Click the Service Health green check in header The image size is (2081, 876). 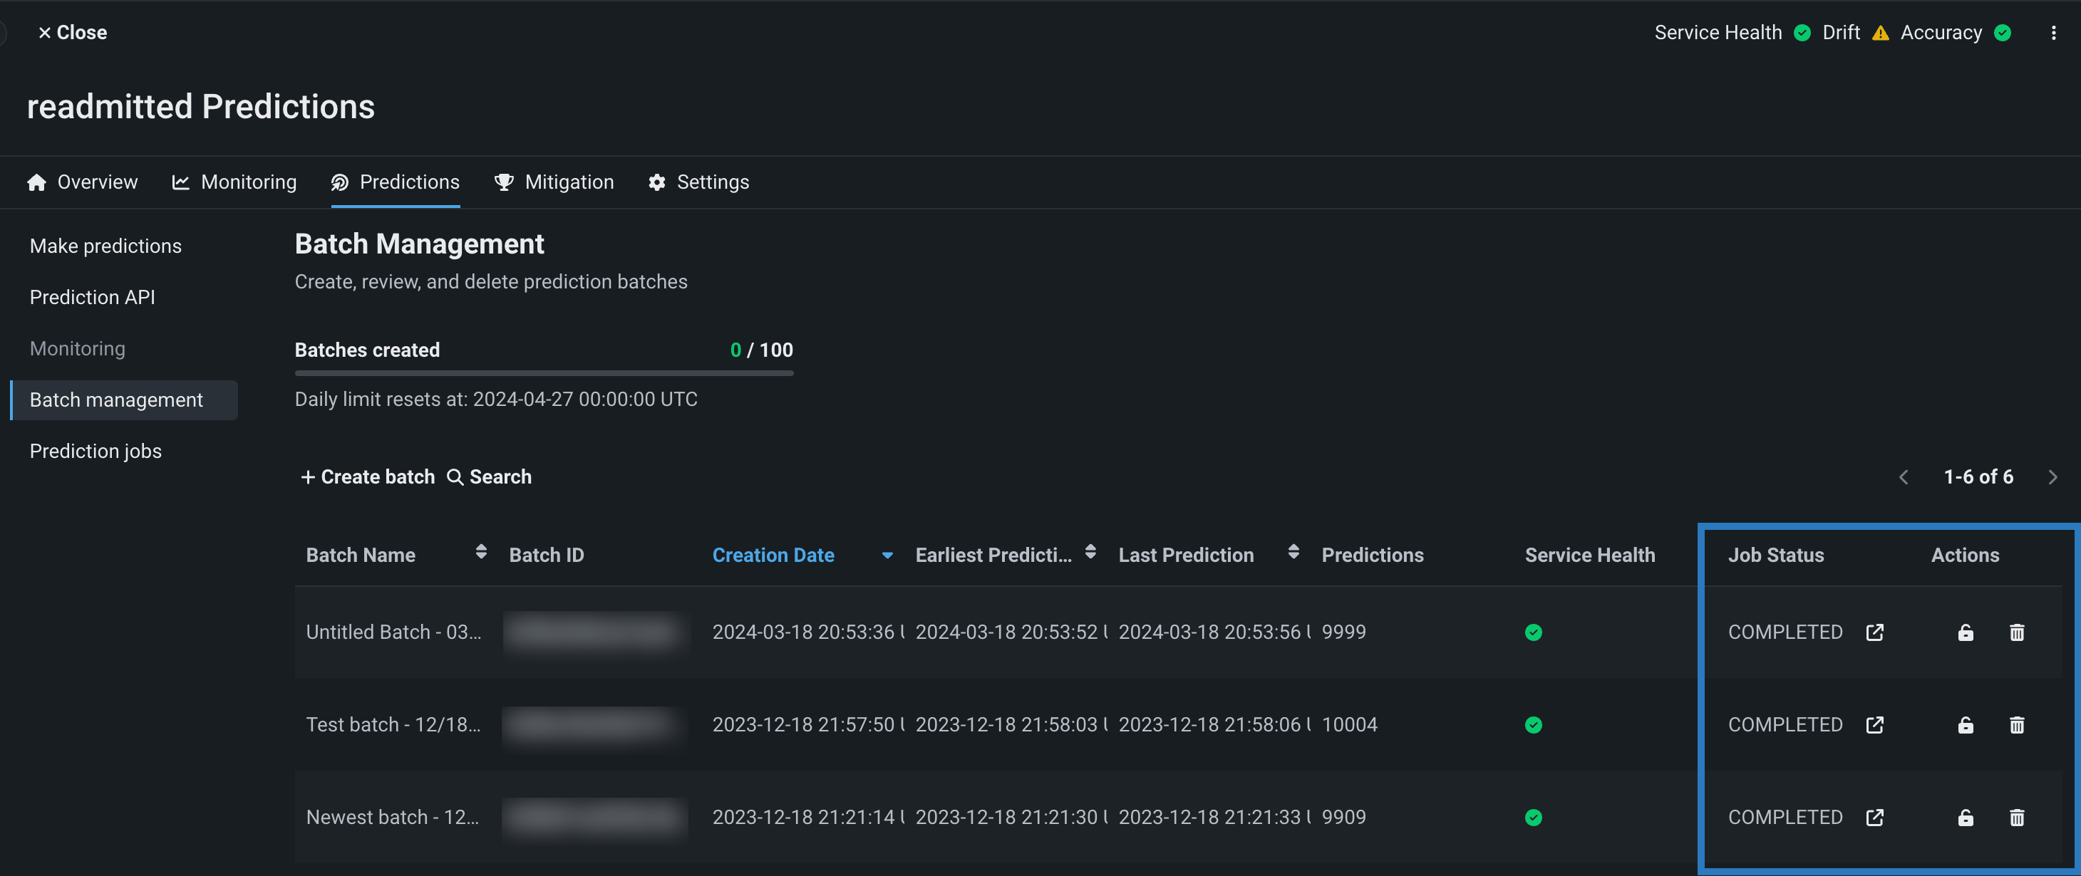coord(1802,33)
